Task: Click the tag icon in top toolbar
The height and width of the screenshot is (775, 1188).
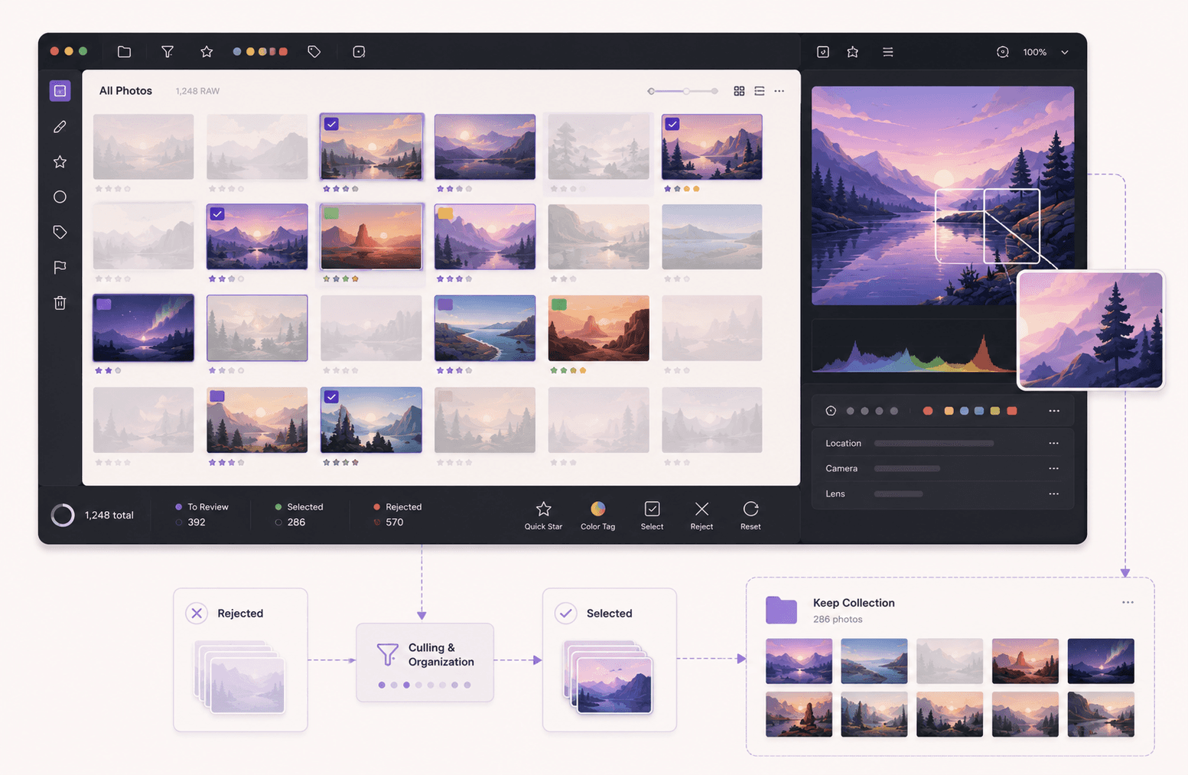Action: [x=314, y=51]
